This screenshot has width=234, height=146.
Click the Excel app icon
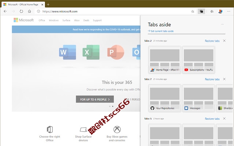[91, 52]
